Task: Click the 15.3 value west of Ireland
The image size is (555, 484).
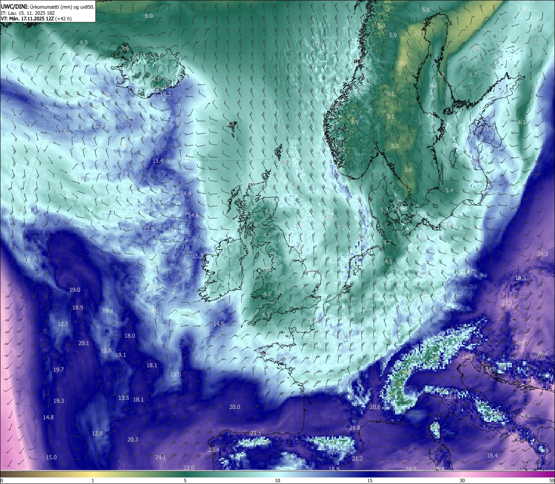Action: pos(198,256)
